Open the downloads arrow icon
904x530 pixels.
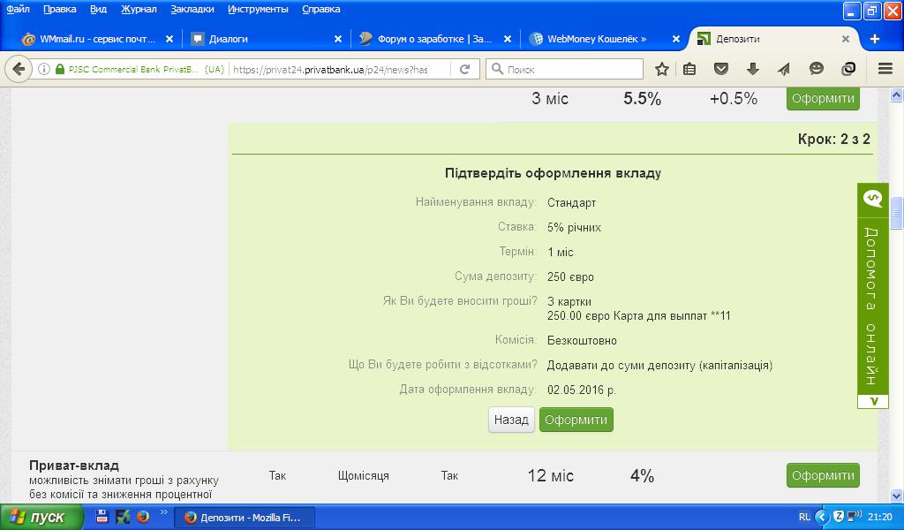coord(752,69)
